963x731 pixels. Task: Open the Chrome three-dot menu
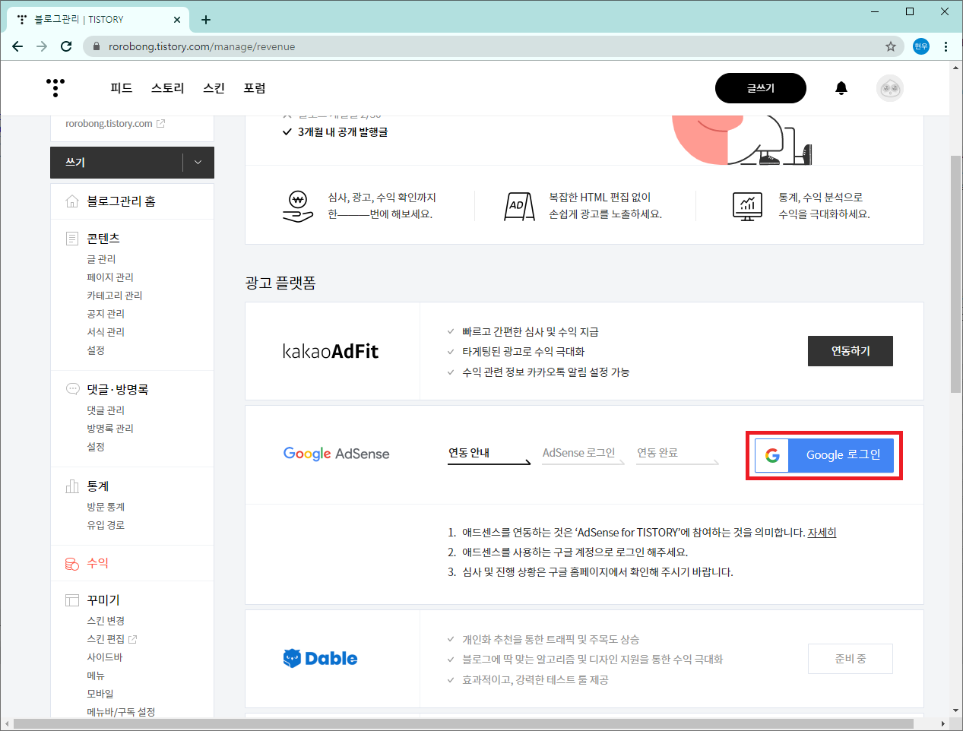coord(946,46)
